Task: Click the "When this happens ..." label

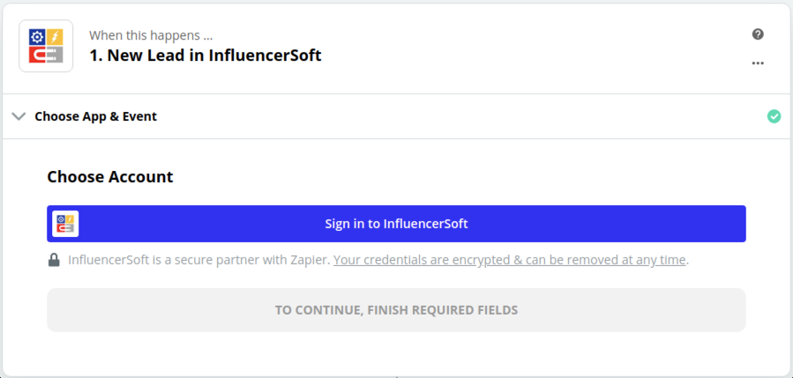Action: click(x=151, y=36)
